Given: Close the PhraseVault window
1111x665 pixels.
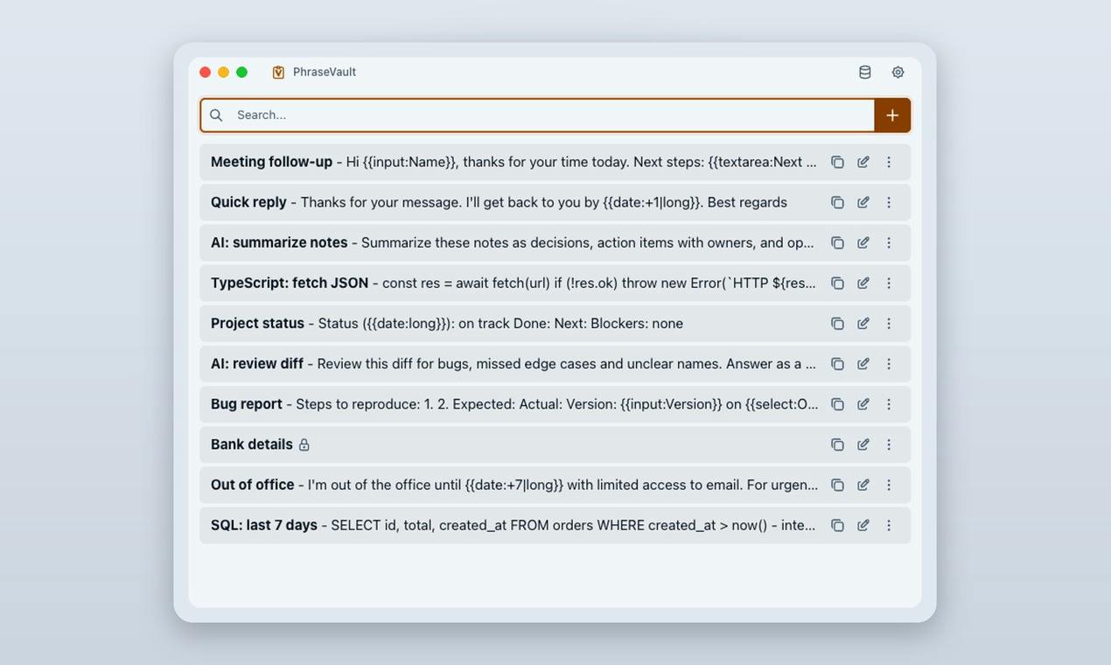Looking at the screenshot, I should [x=206, y=73].
